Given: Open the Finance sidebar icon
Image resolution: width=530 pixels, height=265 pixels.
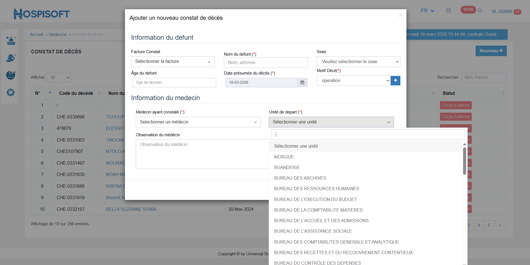Looking at the screenshot, I should click(11, 75).
